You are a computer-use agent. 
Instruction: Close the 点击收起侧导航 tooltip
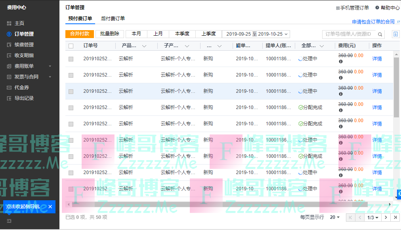pos(50,207)
